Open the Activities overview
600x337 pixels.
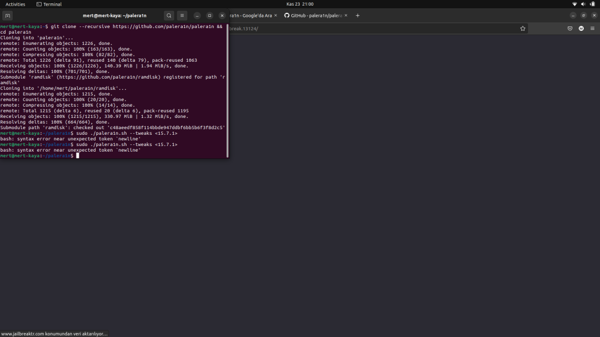(15, 4)
